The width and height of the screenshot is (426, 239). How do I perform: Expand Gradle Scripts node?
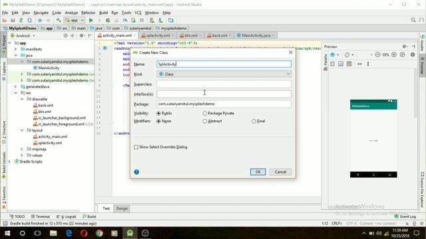10,161
